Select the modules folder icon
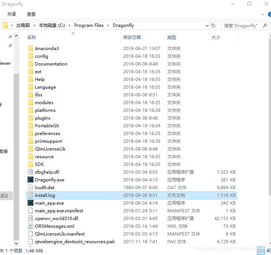Screen dimensions: 271x255 click(x=30, y=102)
